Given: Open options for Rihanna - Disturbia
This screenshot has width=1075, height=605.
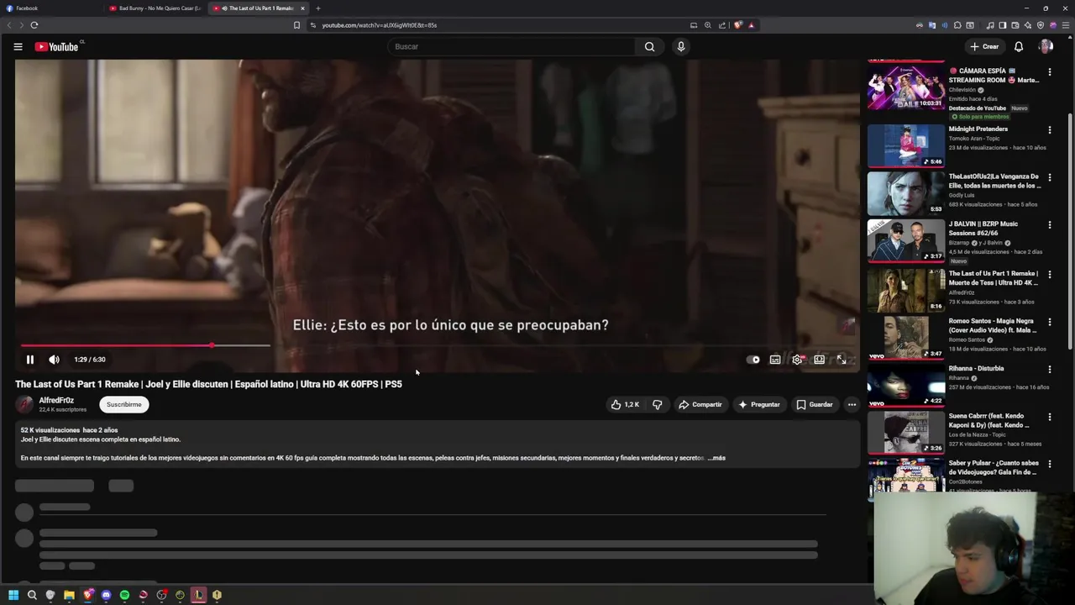Looking at the screenshot, I should pyautogui.click(x=1049, y=370).
